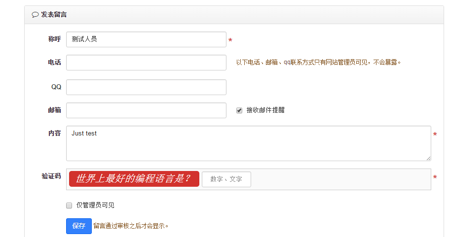Screen dimensions: 450x237
Task: Focus the 称呼 name input field
Action: point(146,39)
